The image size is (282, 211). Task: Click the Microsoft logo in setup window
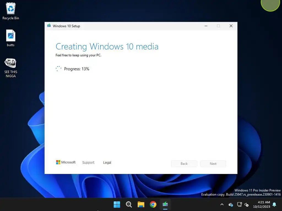[66, 162]
